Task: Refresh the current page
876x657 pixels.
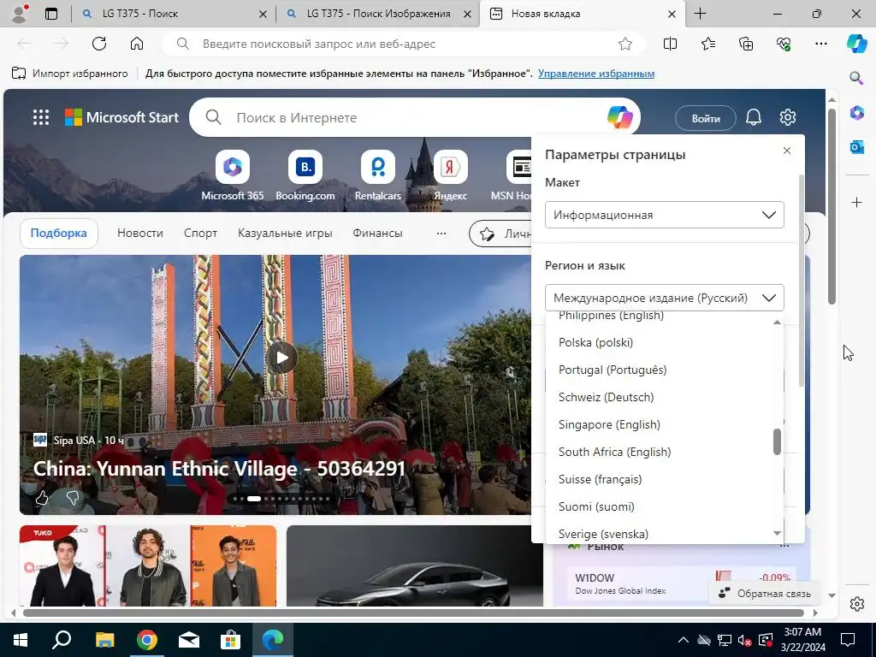Action: [99, 44]
